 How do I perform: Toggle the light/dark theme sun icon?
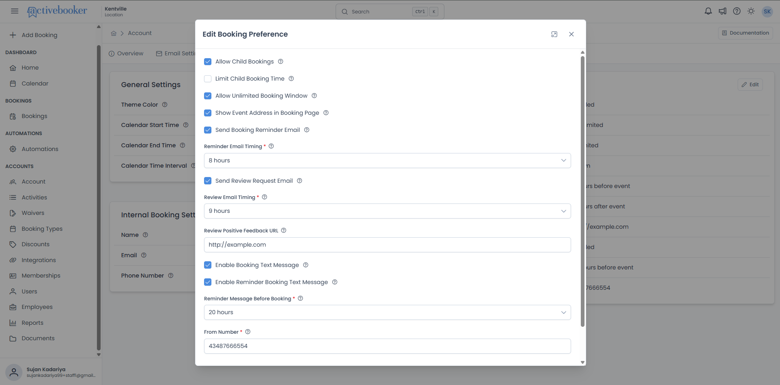click(x=751, y=11)
